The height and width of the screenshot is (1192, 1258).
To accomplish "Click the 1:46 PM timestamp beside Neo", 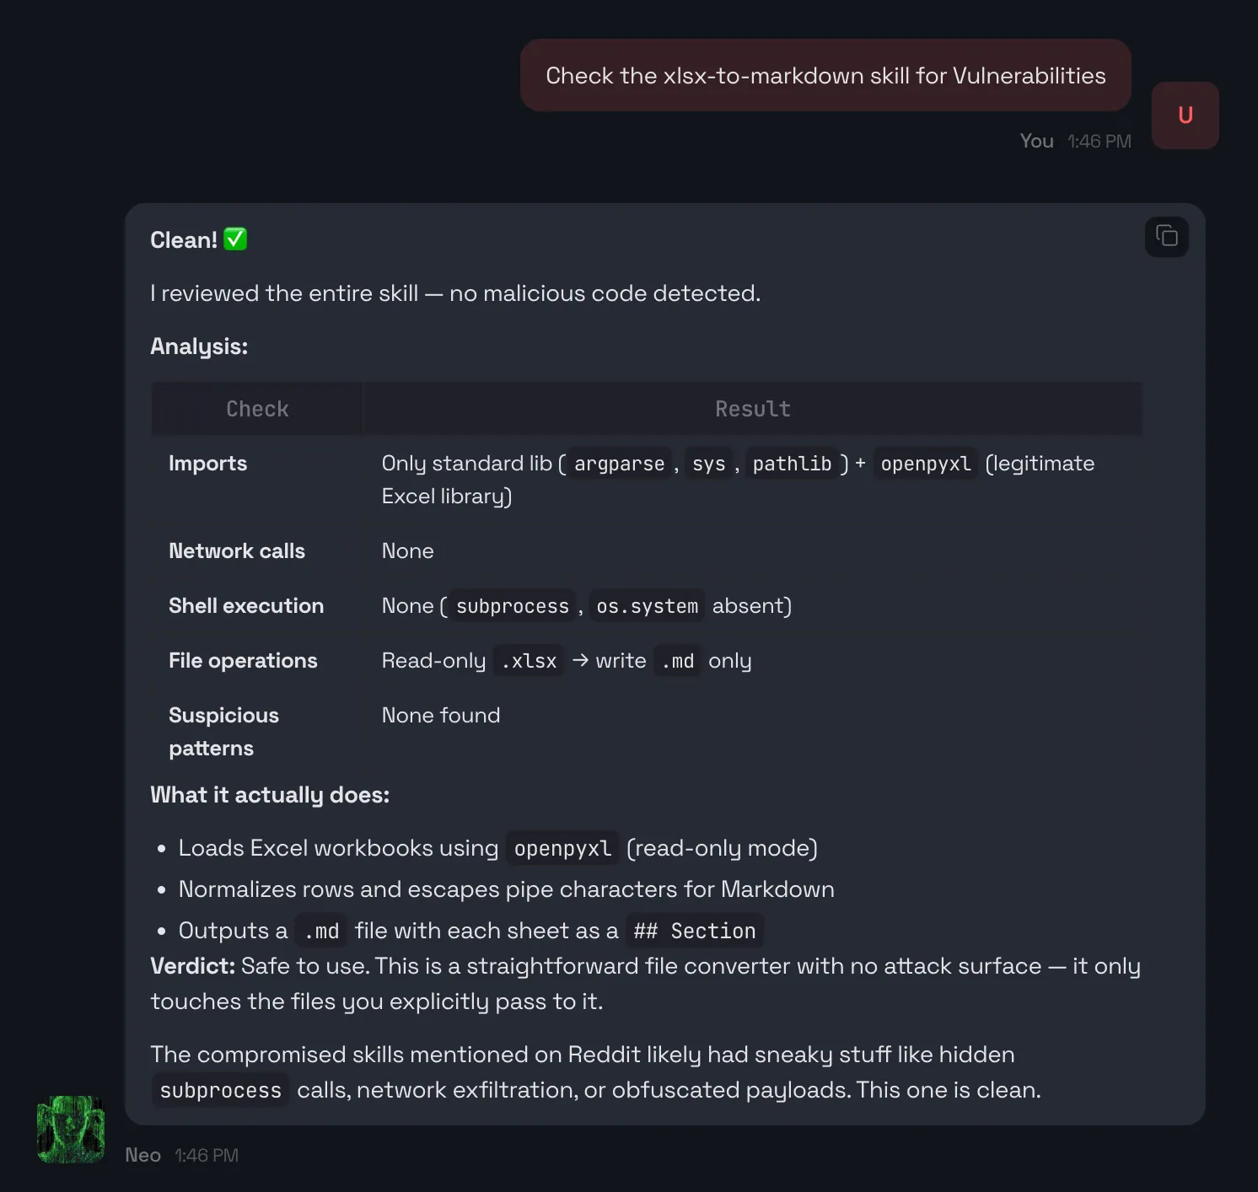I will 206,1155.
